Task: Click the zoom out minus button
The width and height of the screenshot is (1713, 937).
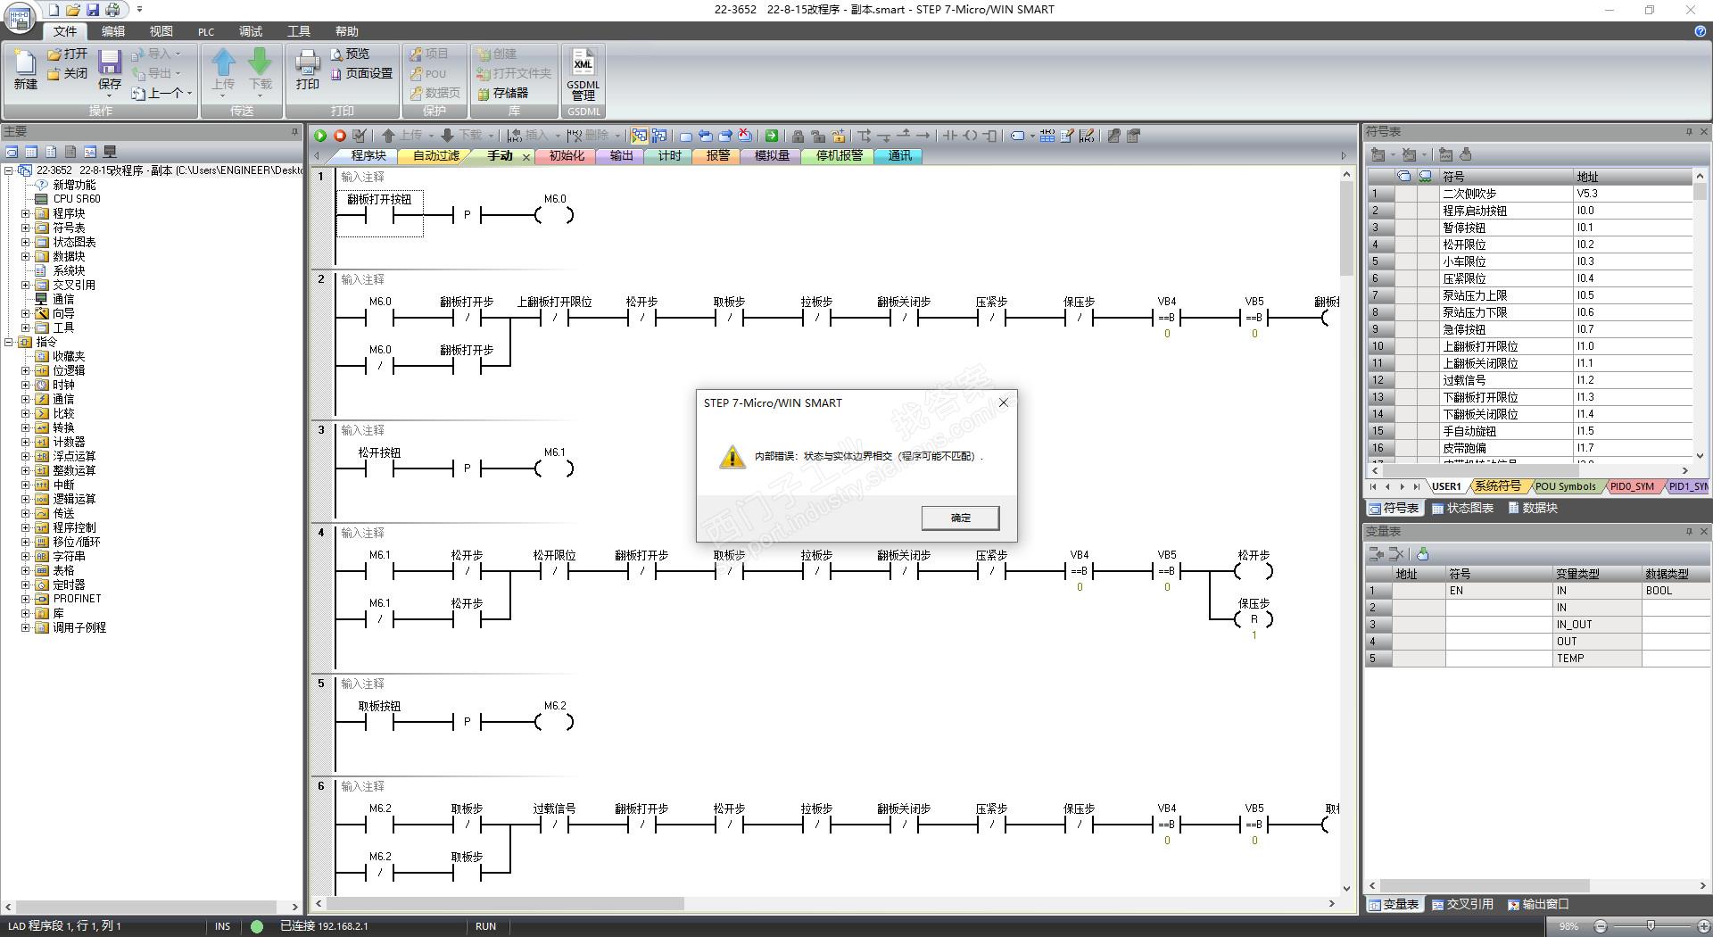Action: click(x=1600, y=926)
